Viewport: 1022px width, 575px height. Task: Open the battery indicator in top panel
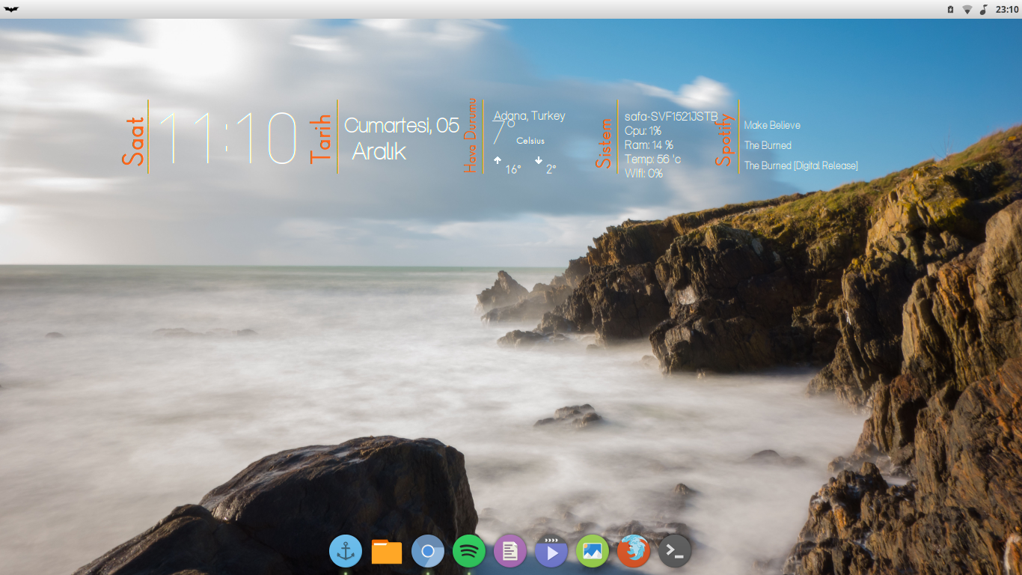click(x=950, y=9)
